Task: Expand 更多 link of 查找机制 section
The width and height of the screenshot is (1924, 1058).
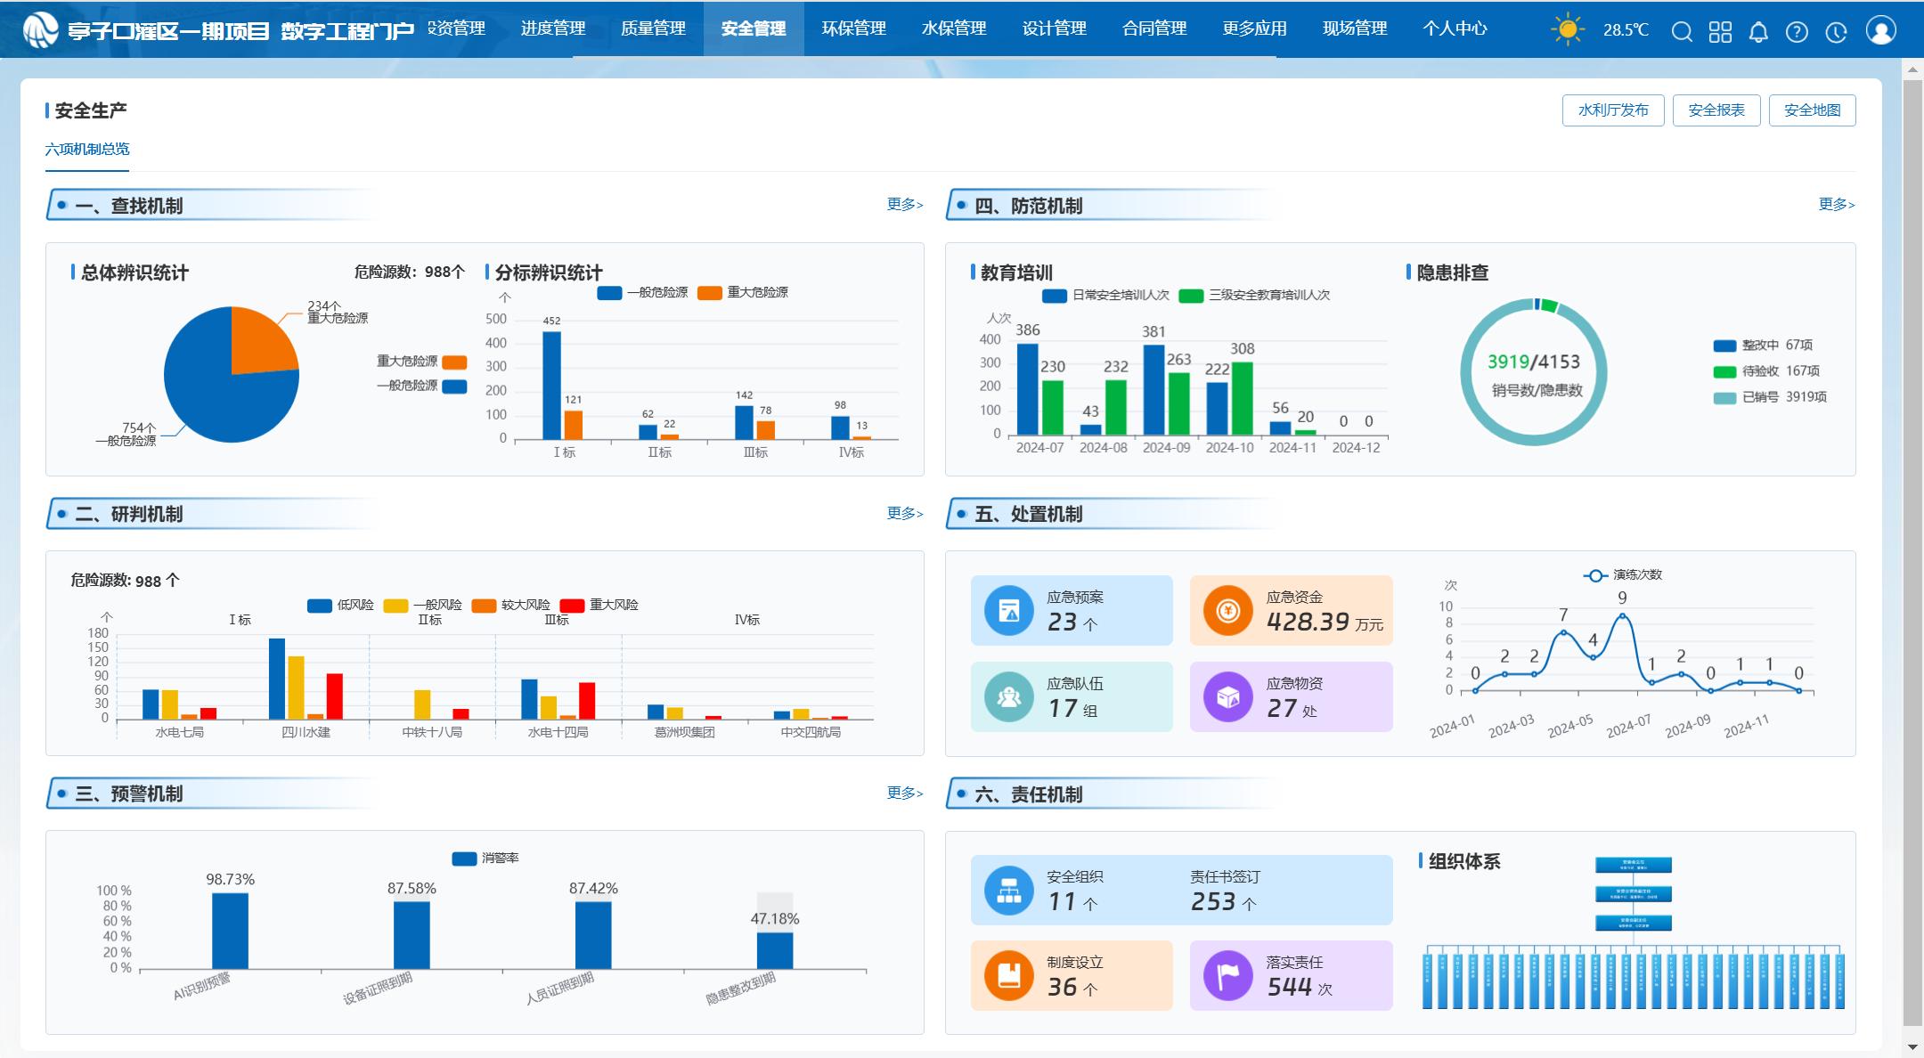Action: click(x=904, y=205)
